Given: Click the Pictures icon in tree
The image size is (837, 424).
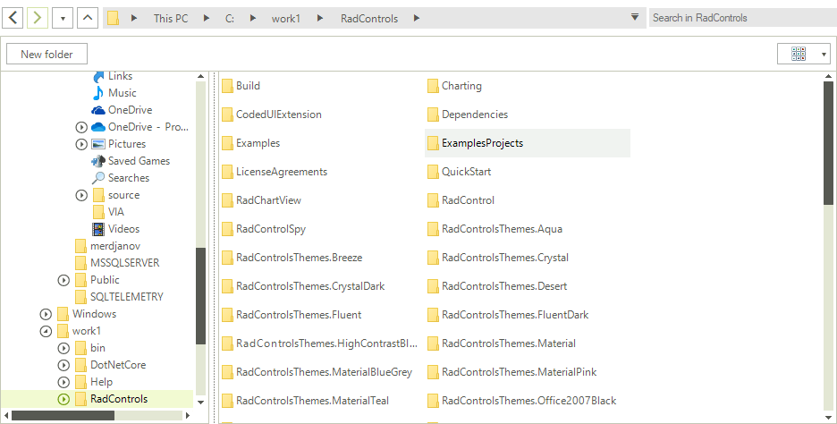Looking at the screenshot, I should tap(98, 144).
